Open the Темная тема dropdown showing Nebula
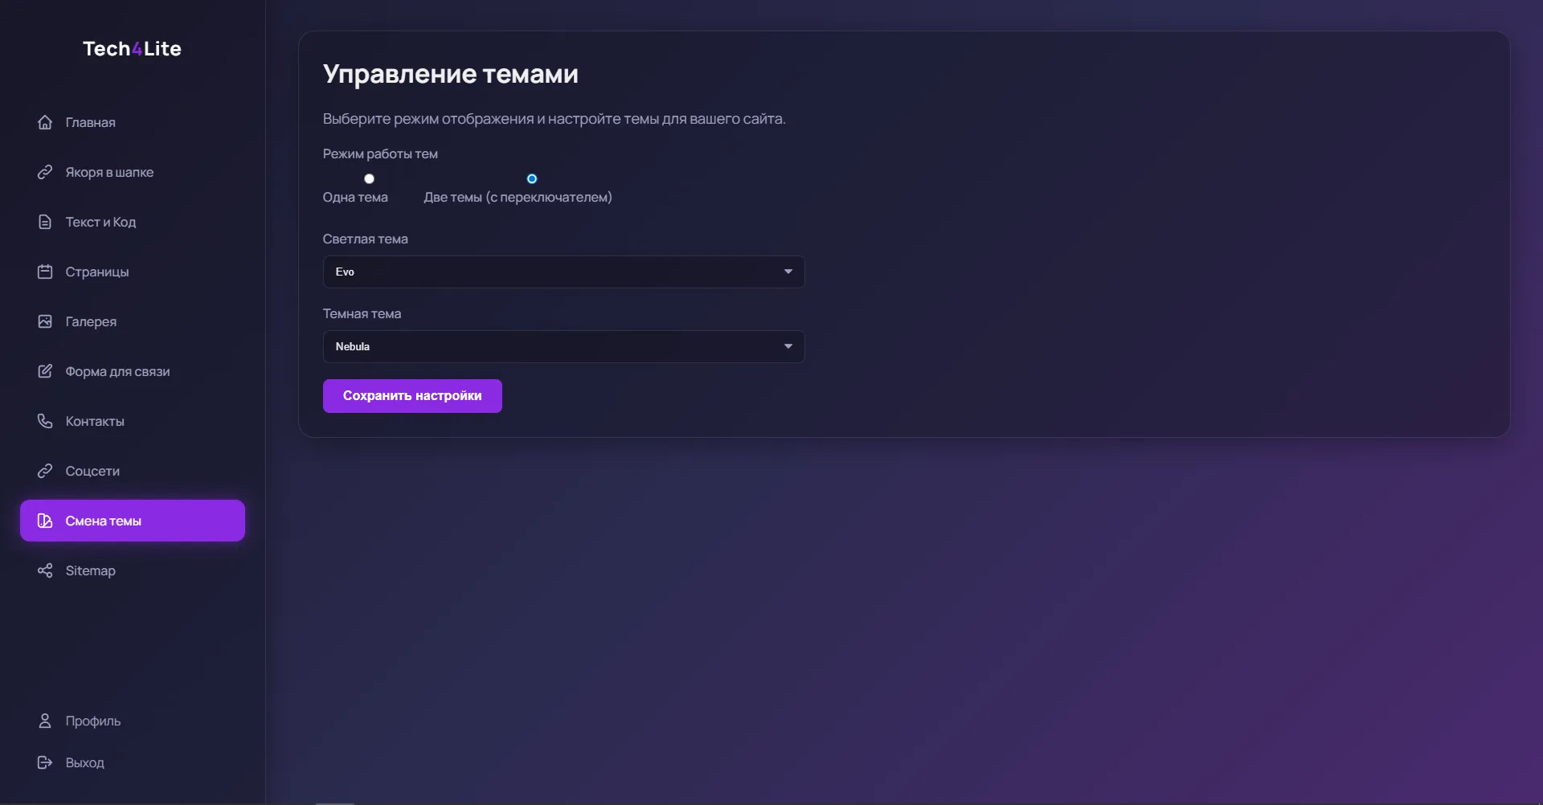 [x=563, y=346]
